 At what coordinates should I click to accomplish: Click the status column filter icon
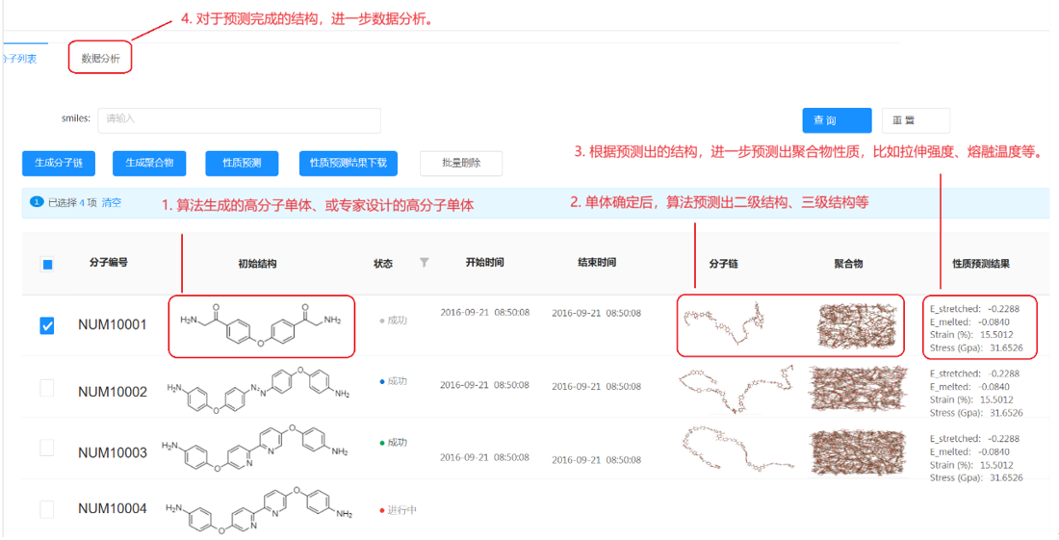pyautogui.click(x=424, y=263)
